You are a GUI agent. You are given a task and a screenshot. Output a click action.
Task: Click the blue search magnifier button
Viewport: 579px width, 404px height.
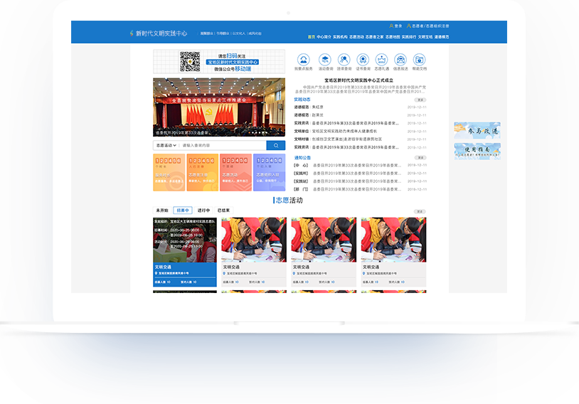click(x=276, y=146)
